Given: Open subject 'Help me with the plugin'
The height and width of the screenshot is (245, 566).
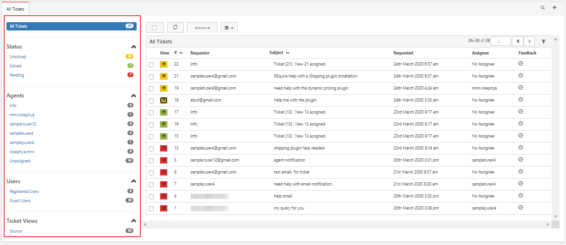Looking at the screenshot, I should click(x=295, y=100).
